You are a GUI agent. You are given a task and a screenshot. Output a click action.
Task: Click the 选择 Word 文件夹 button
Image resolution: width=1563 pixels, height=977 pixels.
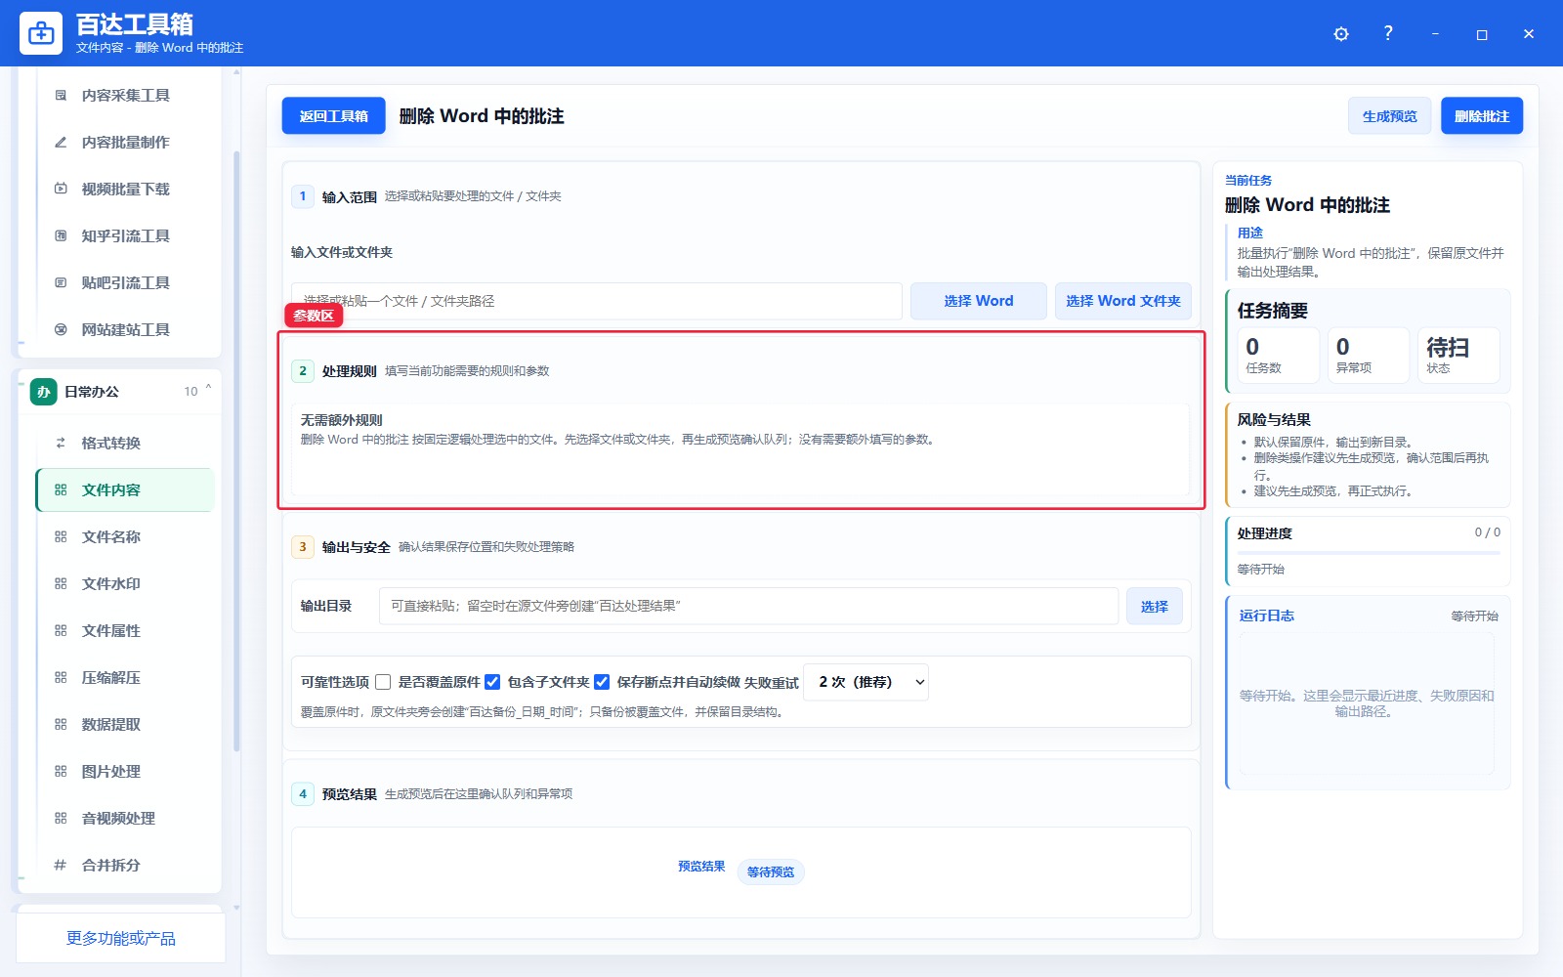[1123, 301]
